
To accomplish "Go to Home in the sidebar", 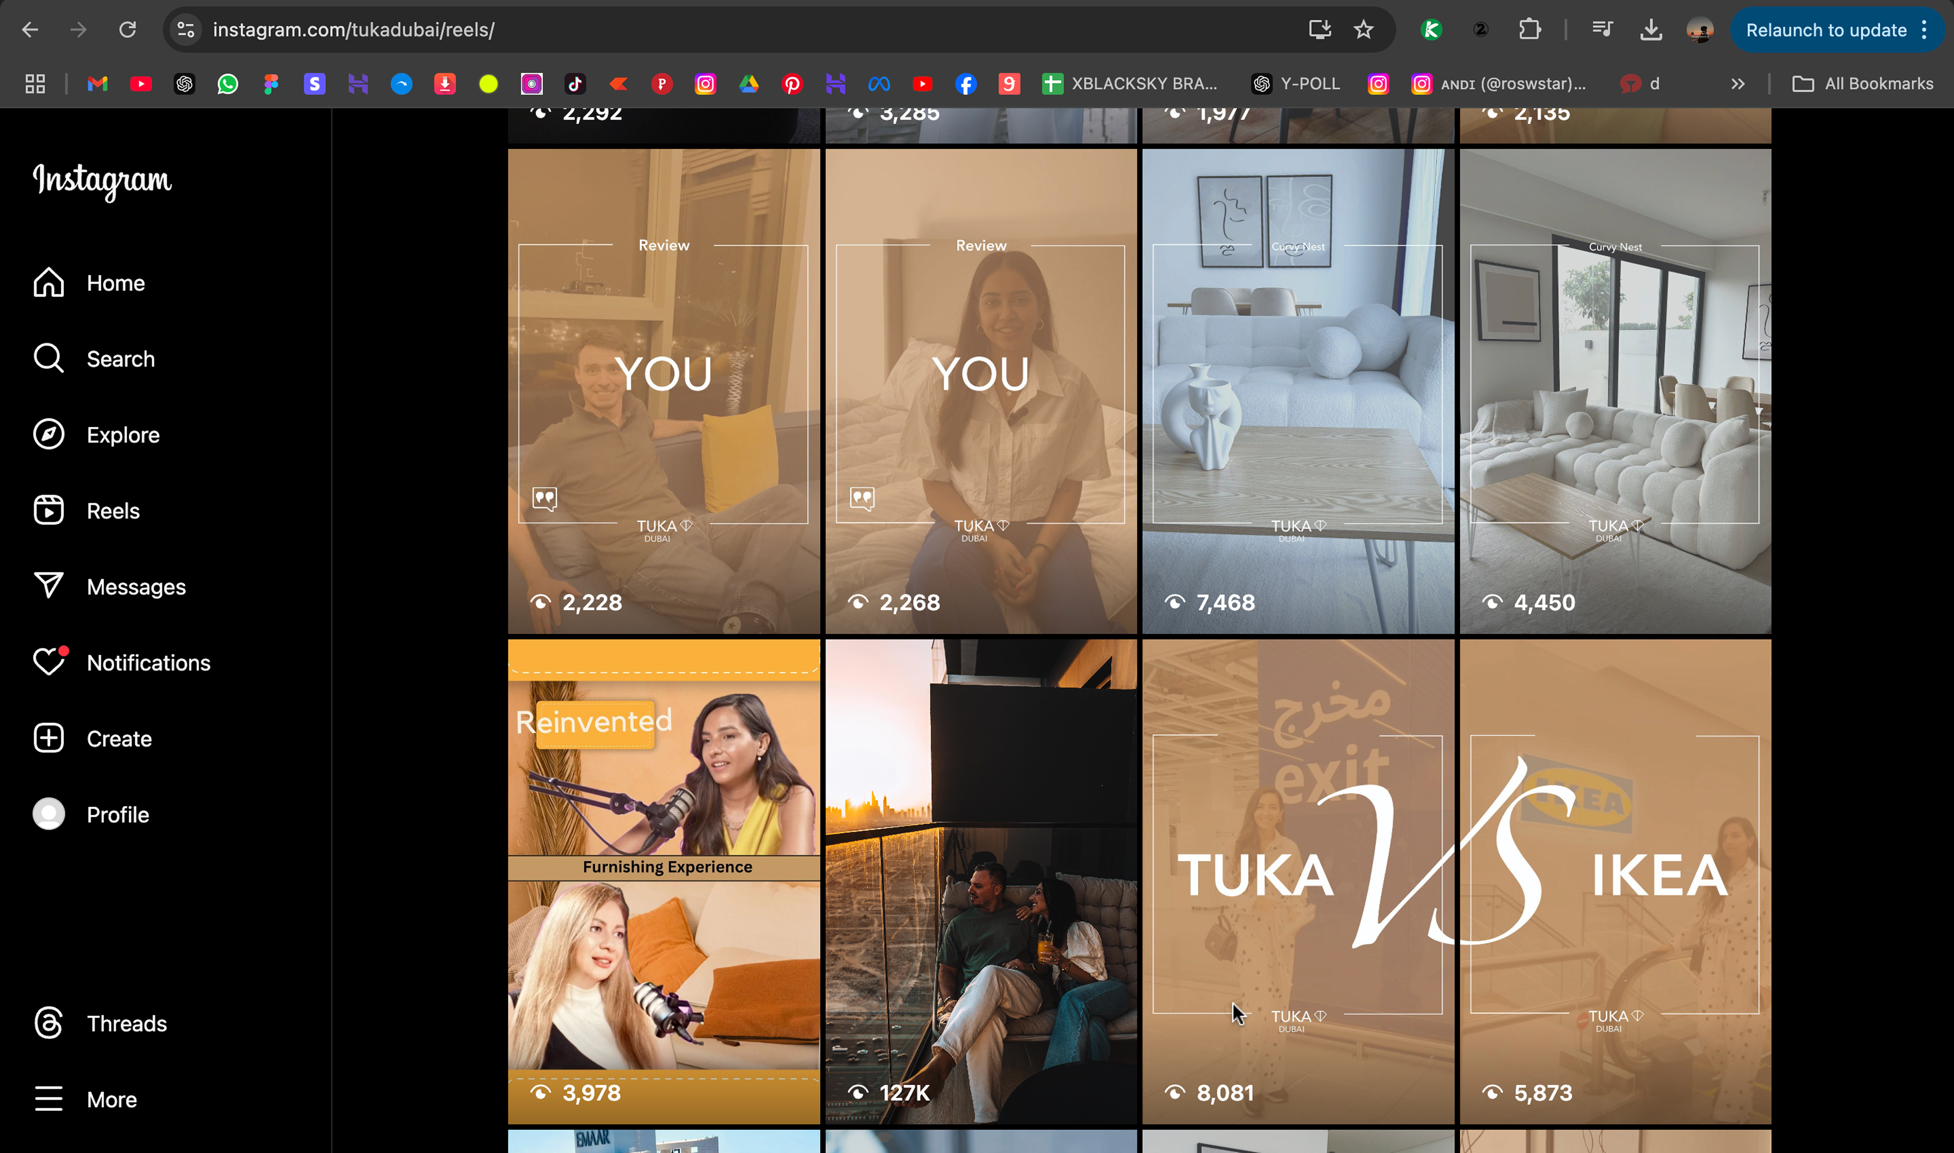I will coord(89,283).
